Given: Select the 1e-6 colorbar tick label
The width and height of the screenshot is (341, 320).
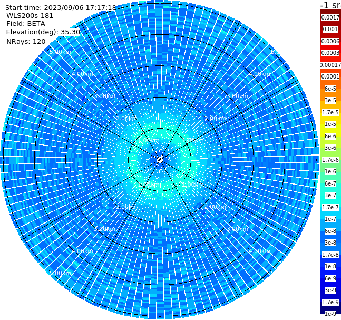Looking at the screenshot, I should point(330,171).
